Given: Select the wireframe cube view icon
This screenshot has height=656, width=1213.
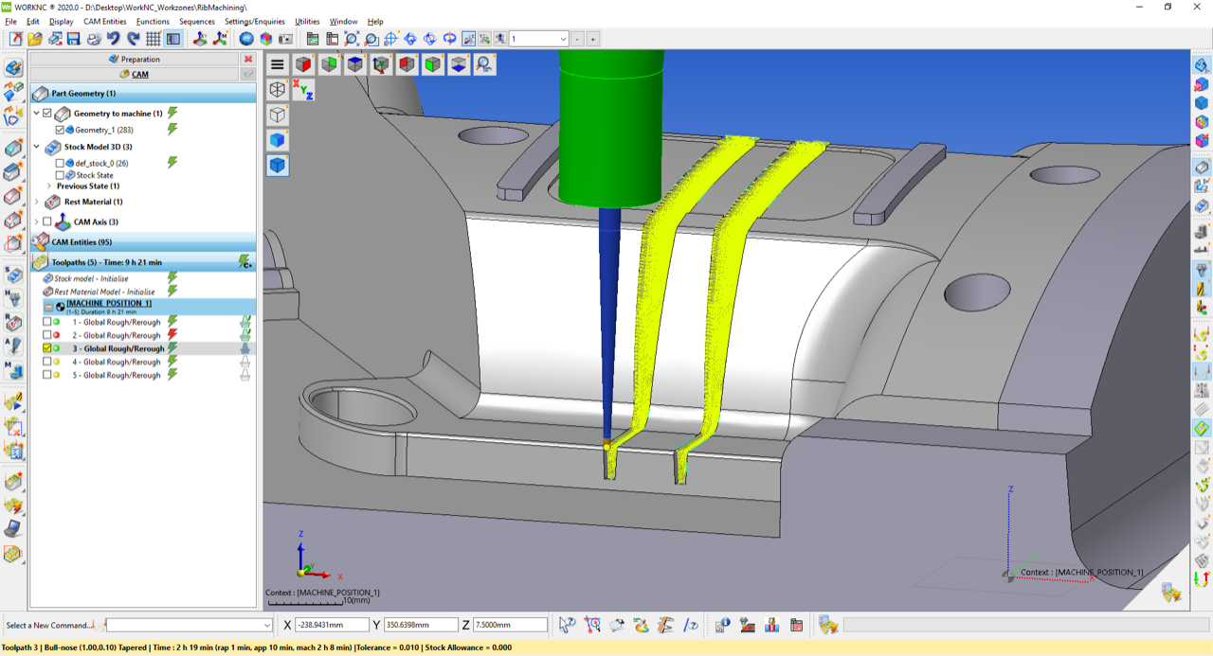Looking at the screenshot, I should (x=277, y=90).
